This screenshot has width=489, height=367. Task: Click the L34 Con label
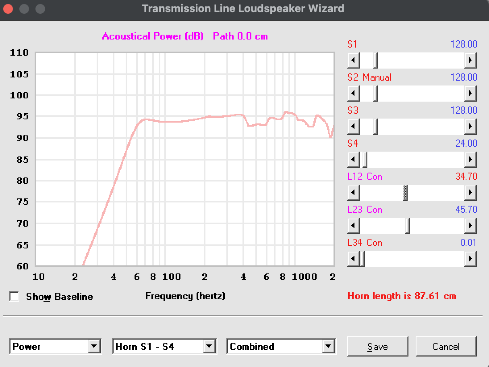(365, 243)
